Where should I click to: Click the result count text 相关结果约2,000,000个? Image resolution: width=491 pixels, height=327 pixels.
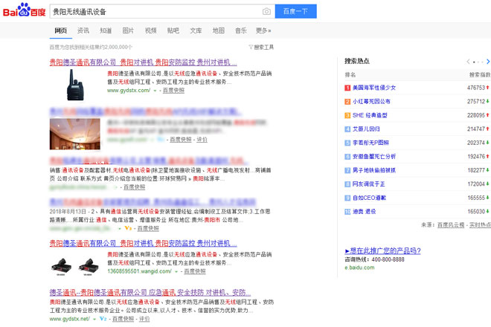click(x=107, y=47)
